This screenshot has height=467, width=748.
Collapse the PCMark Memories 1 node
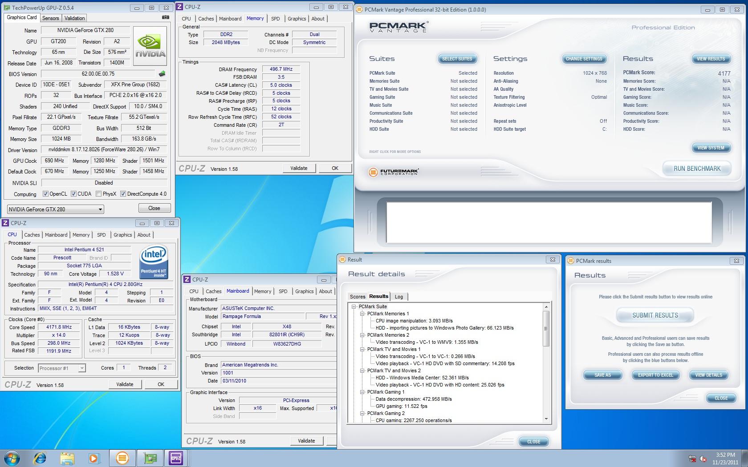(x=362, y=314)
